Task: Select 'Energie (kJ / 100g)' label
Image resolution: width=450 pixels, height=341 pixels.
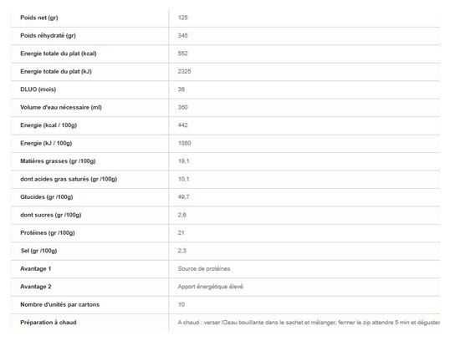Action: coord(46,143)
